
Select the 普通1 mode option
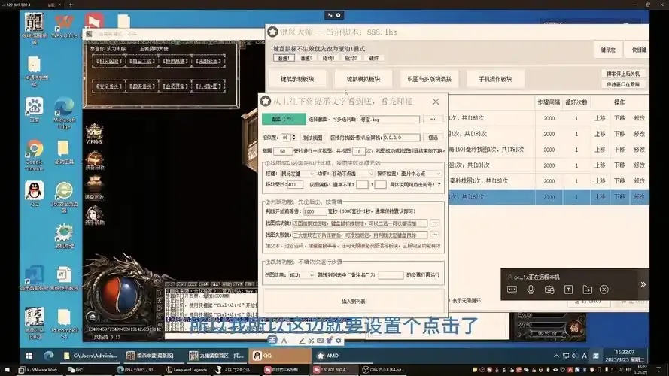(x=284, y=58)
